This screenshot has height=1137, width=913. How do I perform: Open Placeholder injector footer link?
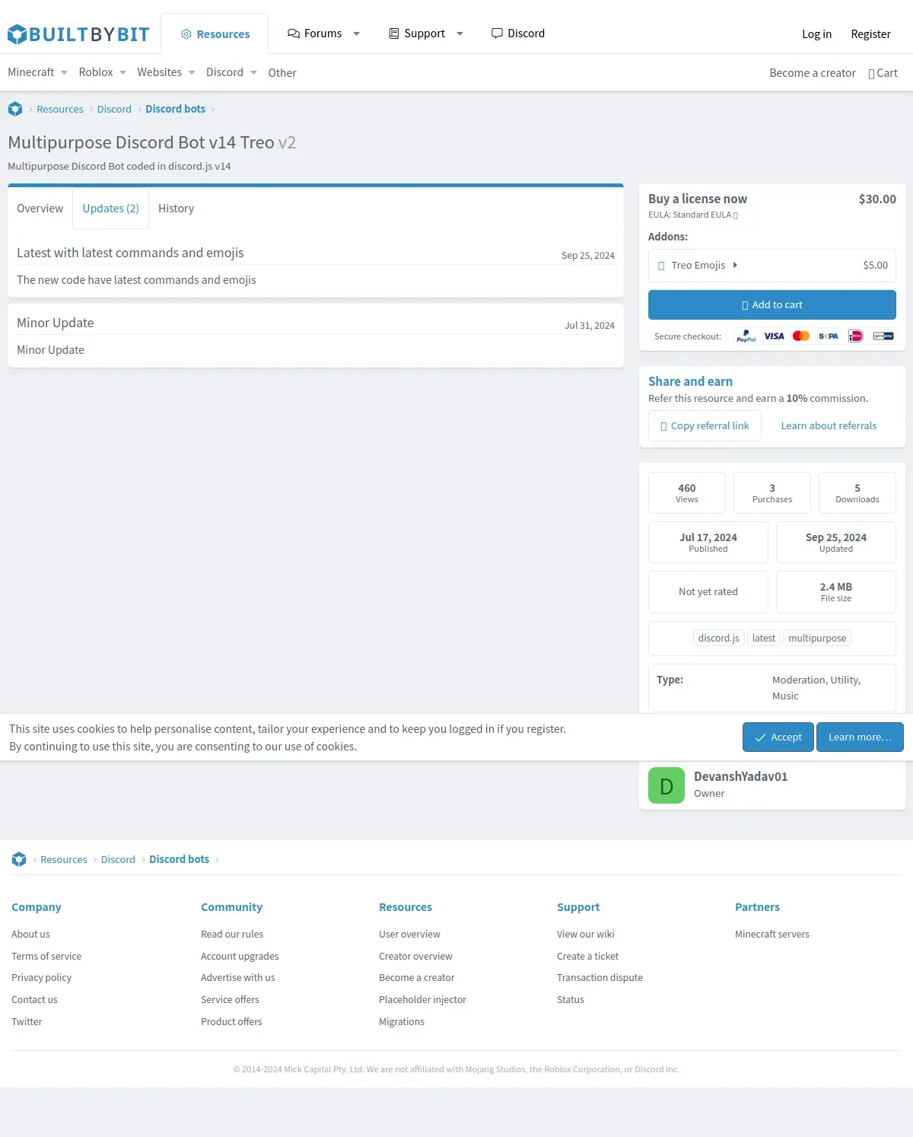[422, 999]
